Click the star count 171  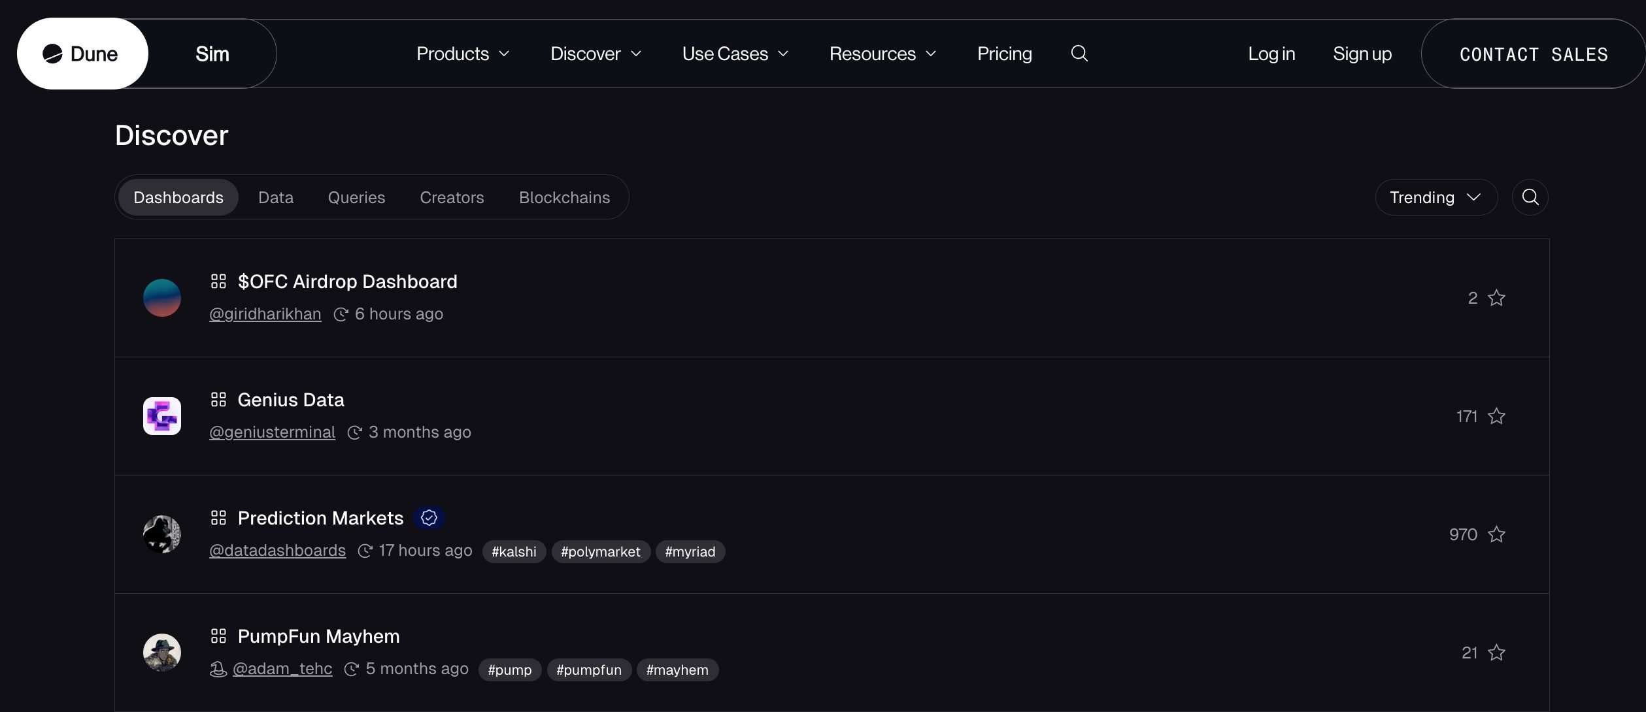pos(1467,416)
